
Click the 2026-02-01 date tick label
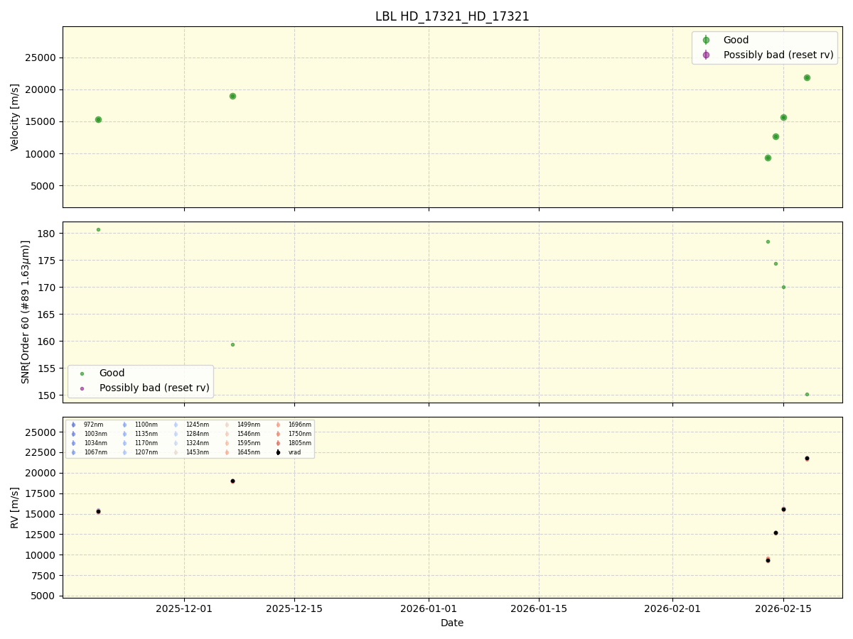(672, 608)
